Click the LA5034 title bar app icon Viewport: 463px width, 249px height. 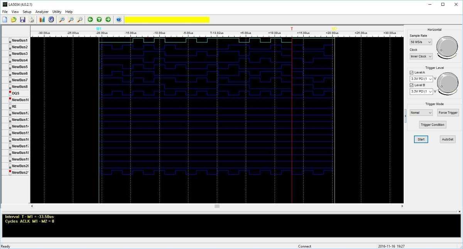pyautogui.click(x=5, y=4)
